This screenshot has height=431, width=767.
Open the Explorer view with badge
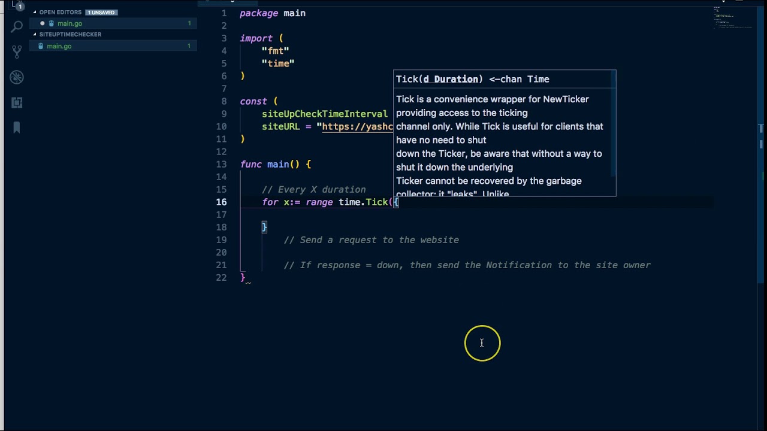[17, 5]
